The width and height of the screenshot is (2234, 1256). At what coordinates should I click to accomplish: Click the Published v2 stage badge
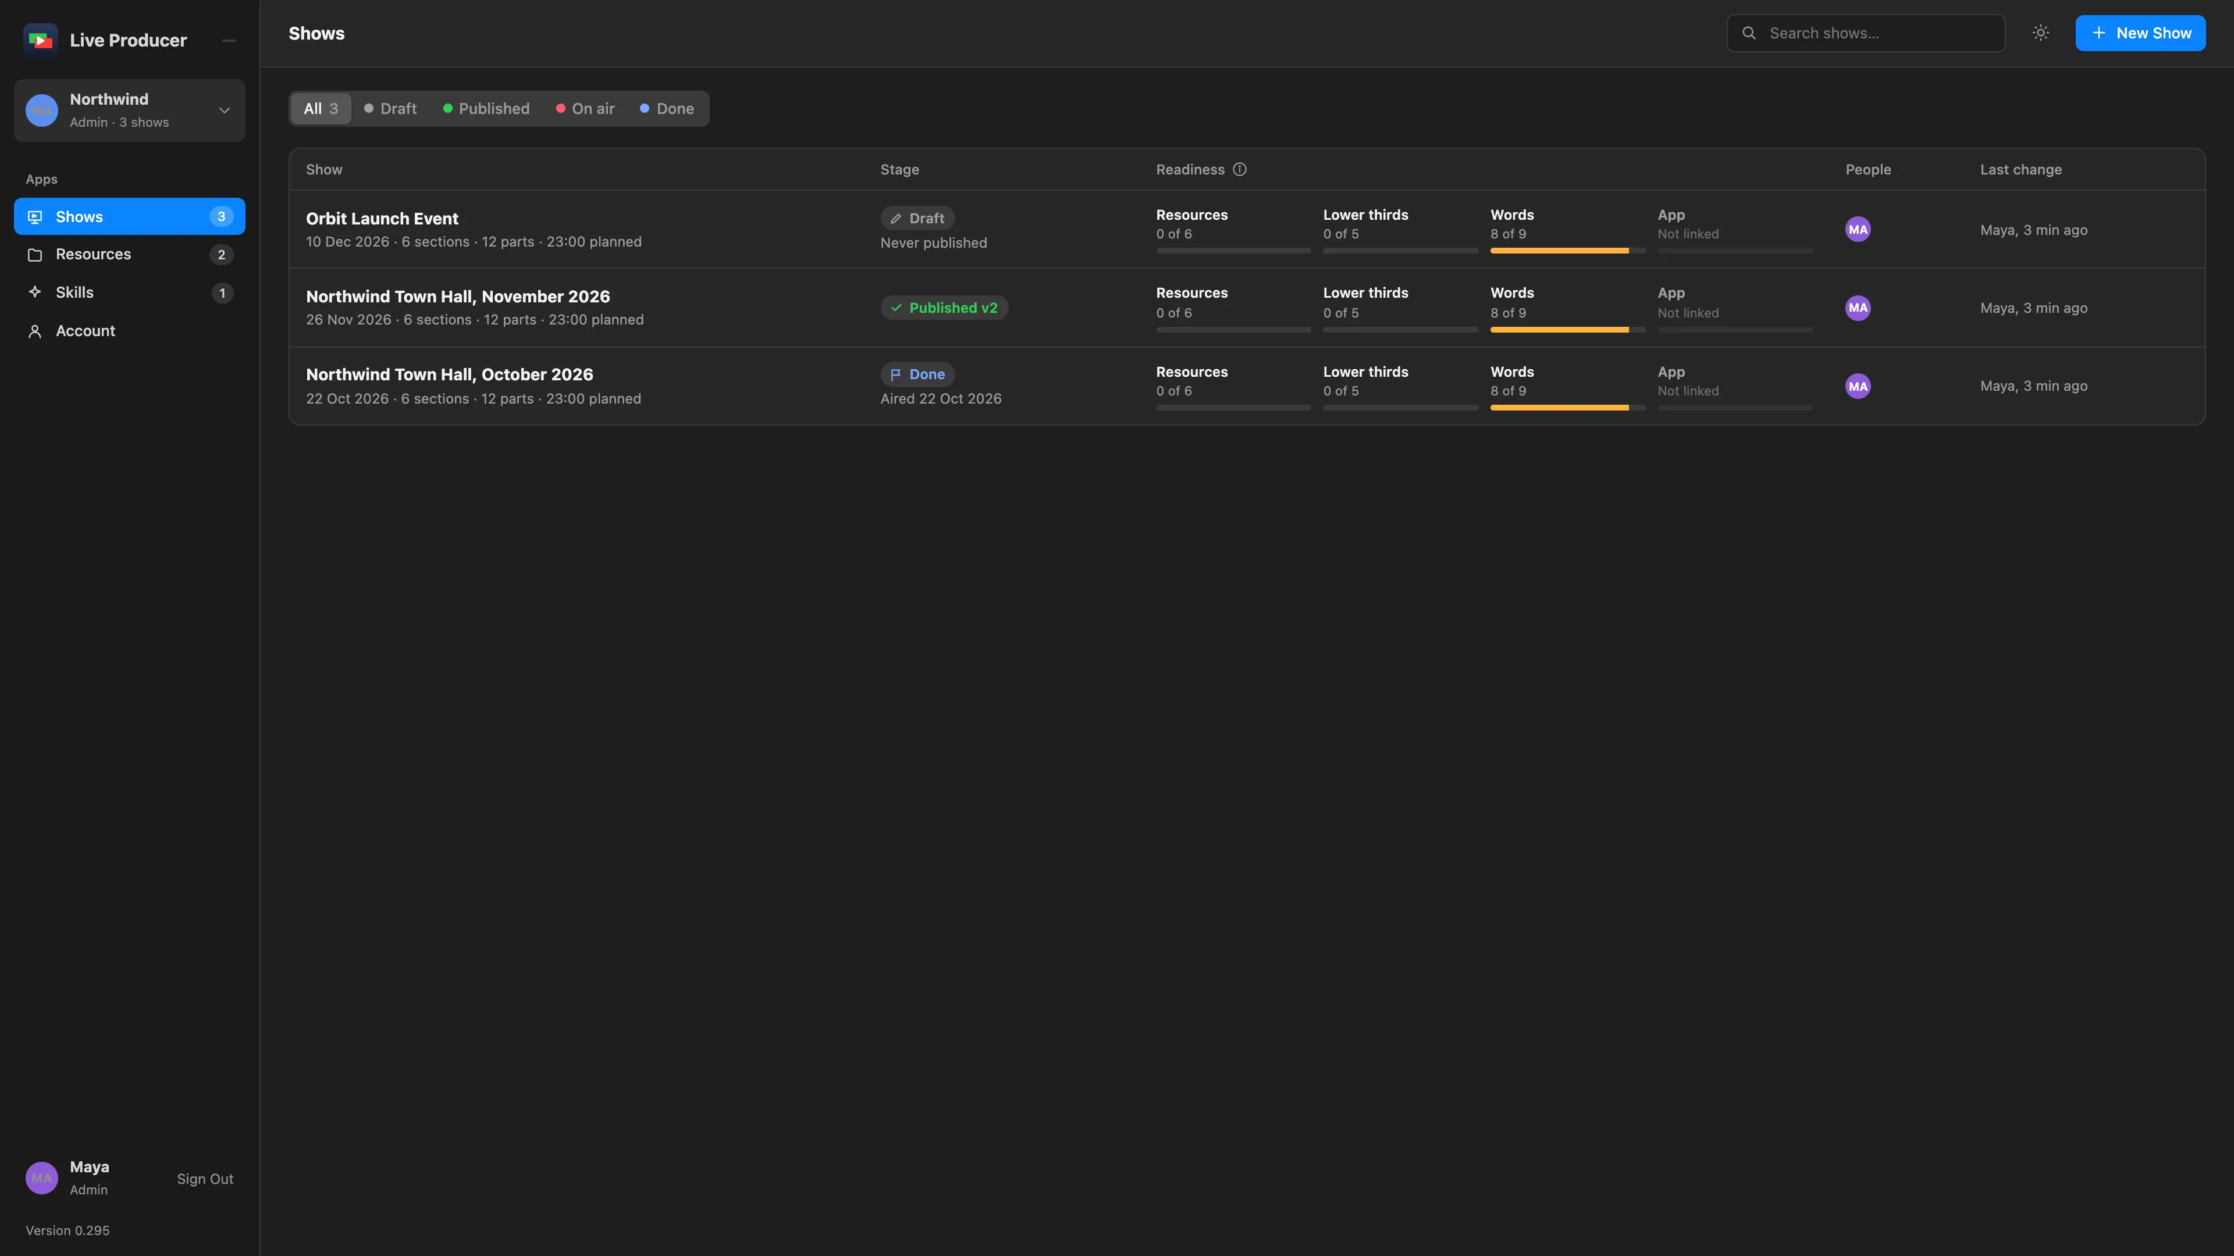(944, 308)
